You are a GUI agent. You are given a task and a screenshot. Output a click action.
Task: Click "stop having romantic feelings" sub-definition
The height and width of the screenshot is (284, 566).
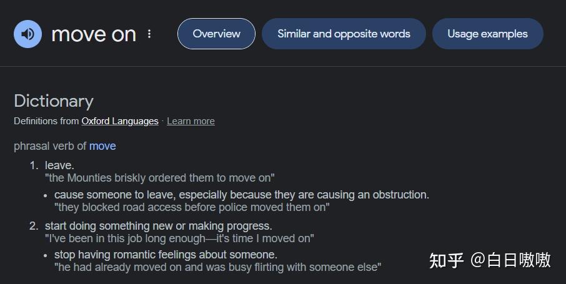click(166, 255)
